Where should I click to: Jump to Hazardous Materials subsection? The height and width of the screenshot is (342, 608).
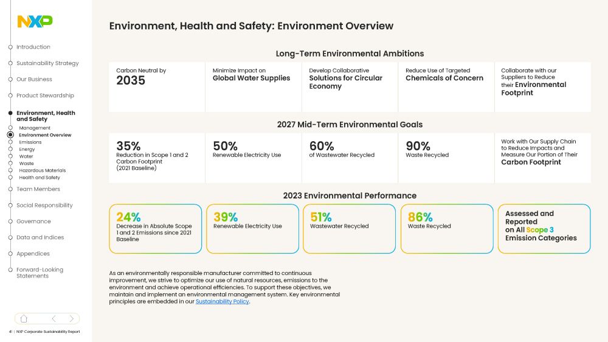coord(42,170)
